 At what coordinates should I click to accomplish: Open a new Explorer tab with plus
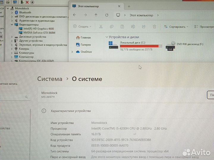click(129, 7)
